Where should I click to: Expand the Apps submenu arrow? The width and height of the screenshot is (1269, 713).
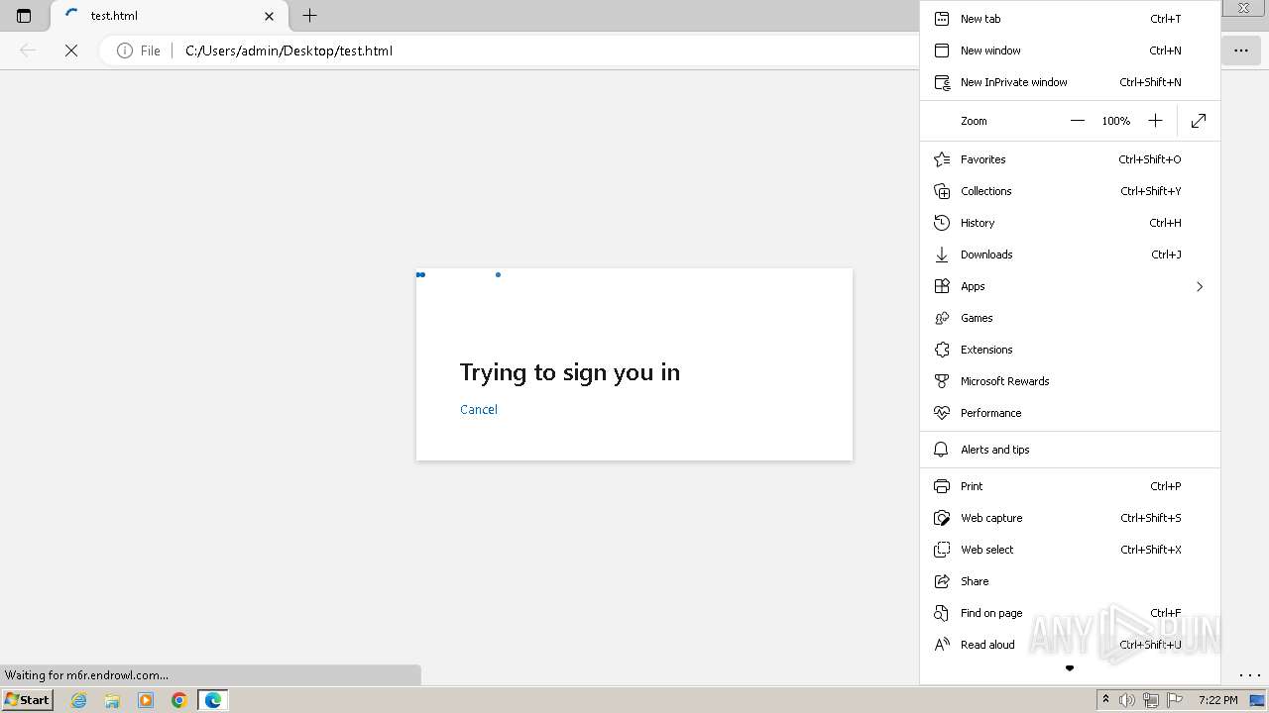pyautogui.click(x=1199, y=286)
